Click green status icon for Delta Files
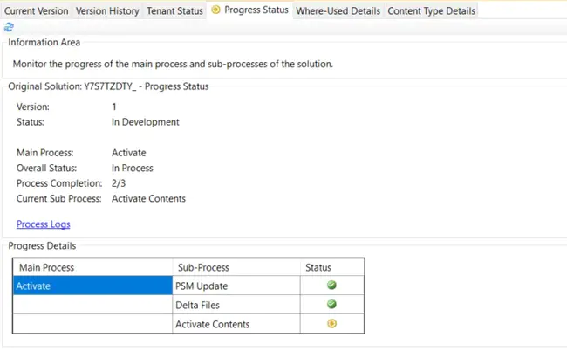Viewport: 567px width, 351px height. pos(331,305)
